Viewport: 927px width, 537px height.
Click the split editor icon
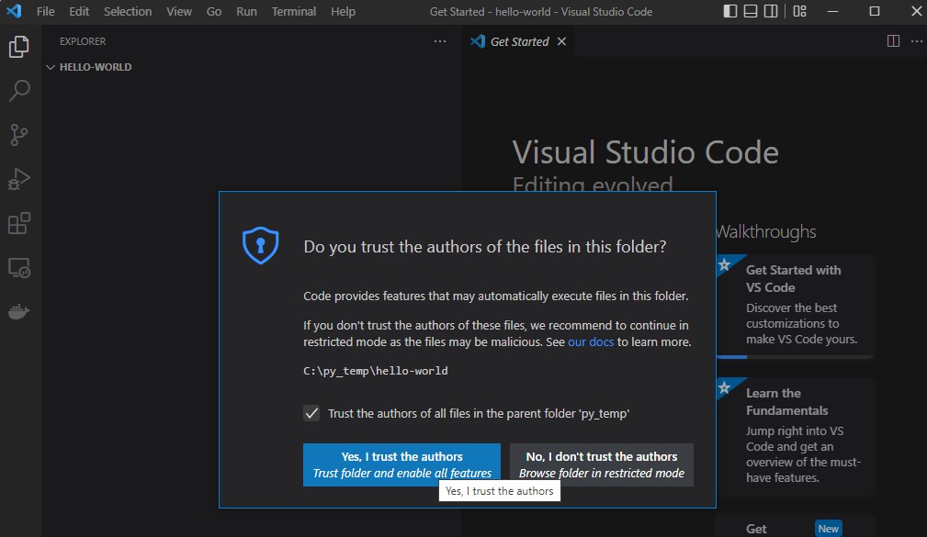pyautogui.click(x=893, y=41)
